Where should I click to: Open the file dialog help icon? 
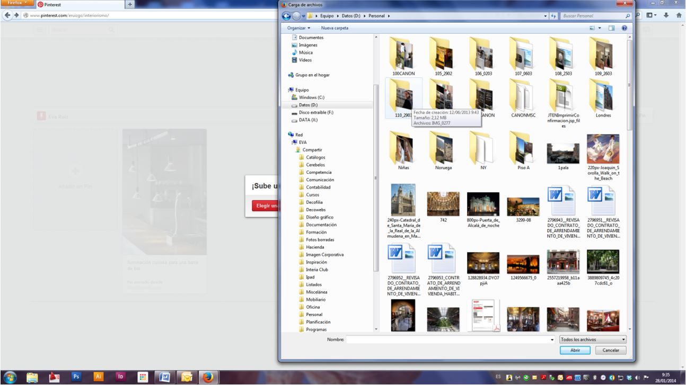pos(624,28)
